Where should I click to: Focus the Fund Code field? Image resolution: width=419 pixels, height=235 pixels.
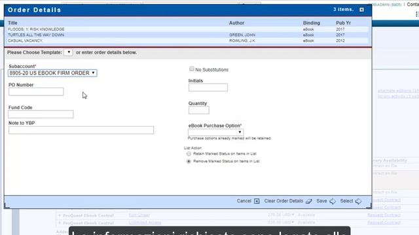(41, 114)
